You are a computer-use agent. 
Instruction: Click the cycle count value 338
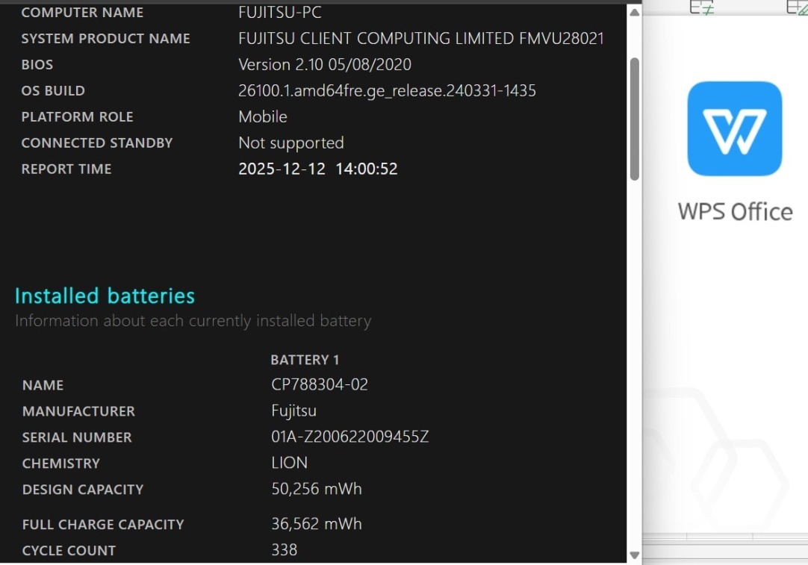pos(285,549)
